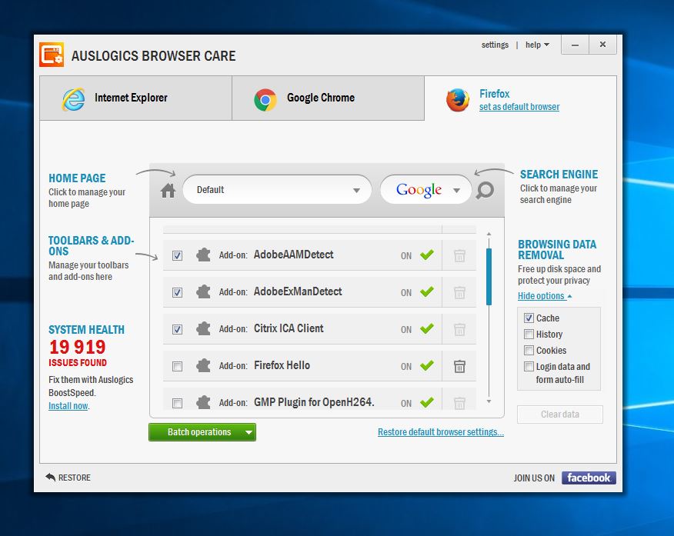
Task: Check Login data and form auto-fill
Action: 529,366
